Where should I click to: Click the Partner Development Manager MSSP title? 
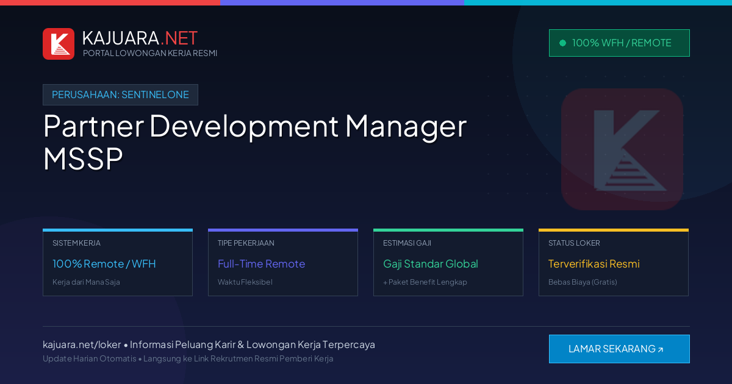point(254,142)
